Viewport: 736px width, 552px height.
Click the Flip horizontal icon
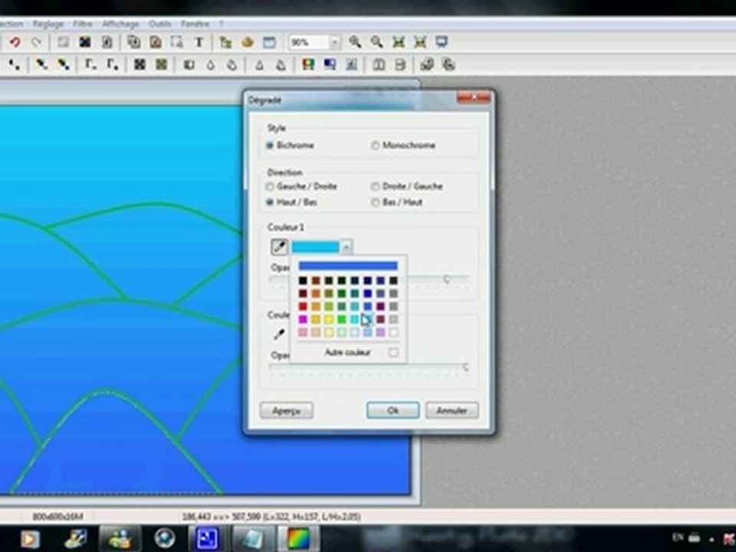point(379,64)
